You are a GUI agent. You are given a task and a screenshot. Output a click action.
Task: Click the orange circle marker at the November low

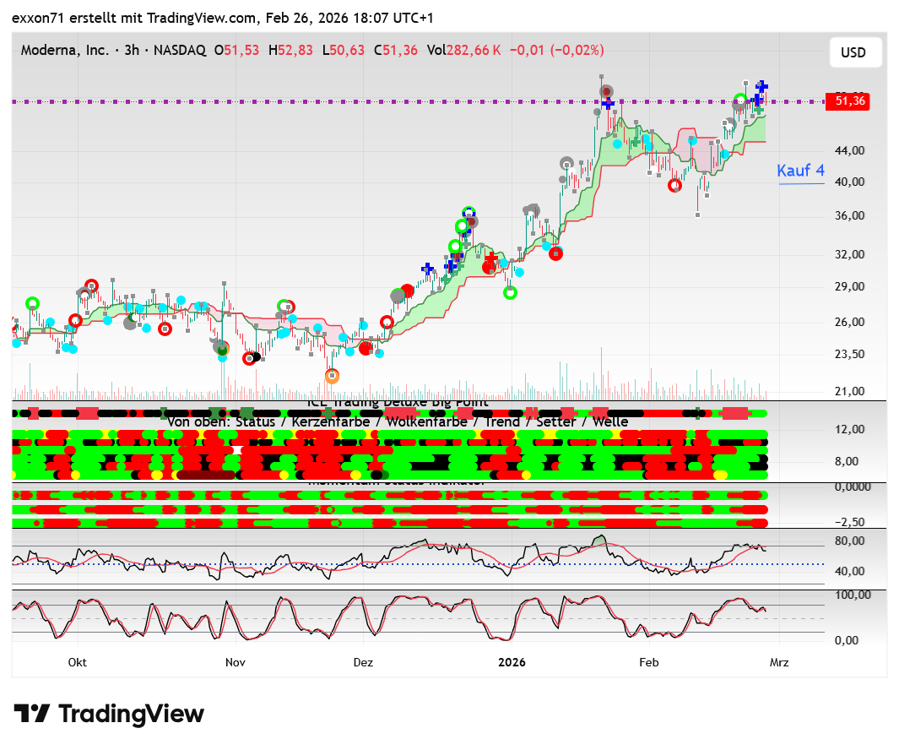333,375
